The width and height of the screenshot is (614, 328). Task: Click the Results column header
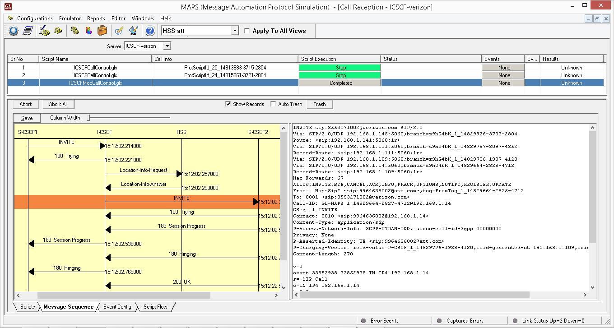coord(572,59)
